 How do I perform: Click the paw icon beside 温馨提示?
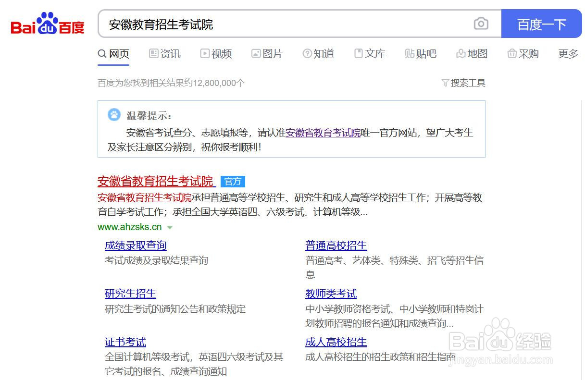pyautogui.click(x=114, y=115)
